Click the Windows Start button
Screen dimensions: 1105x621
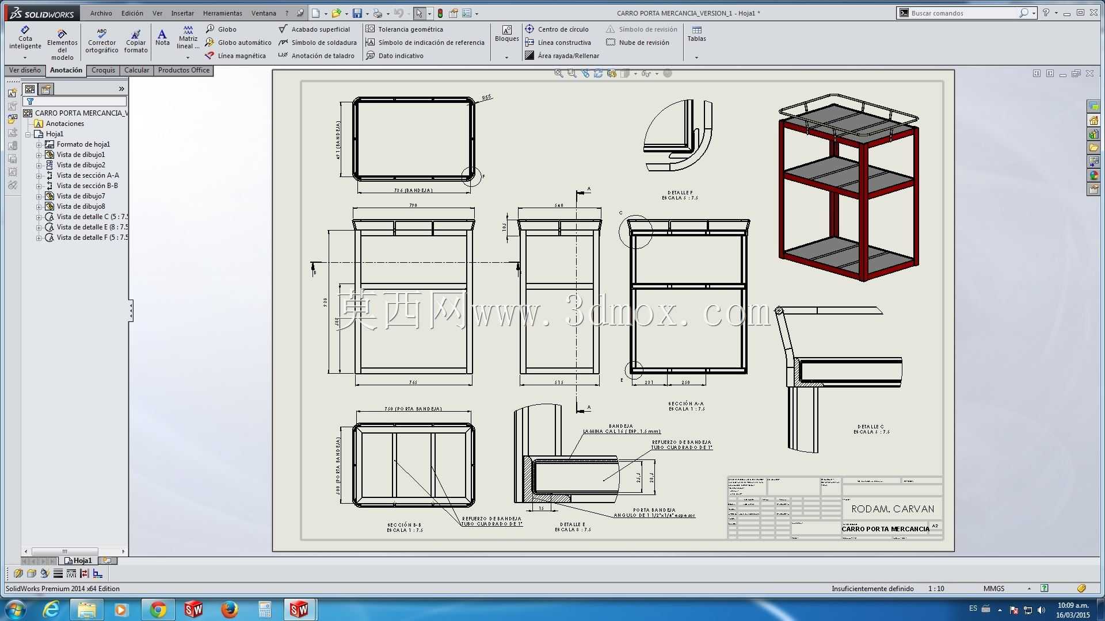[16, 609]
